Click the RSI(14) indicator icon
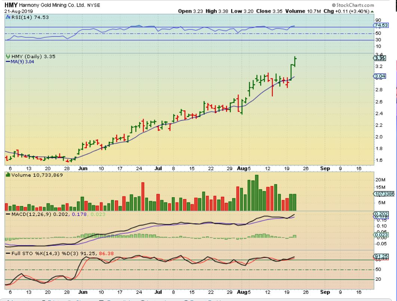This screenshot has width=397, height=301. point(8,17)
